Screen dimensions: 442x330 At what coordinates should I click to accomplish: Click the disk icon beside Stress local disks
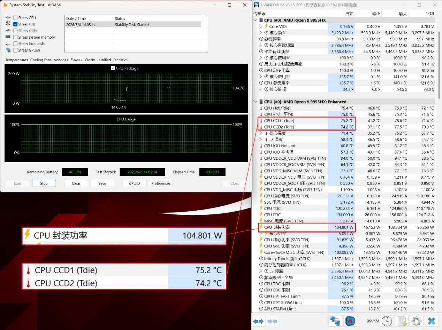(8, 44)
